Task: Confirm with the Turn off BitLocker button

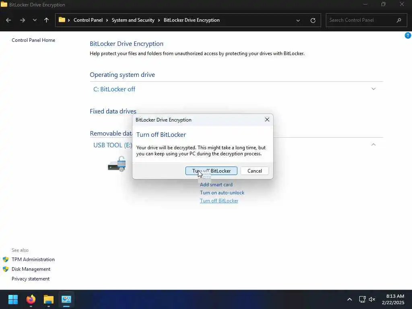Action: click(x=211, y=171)
